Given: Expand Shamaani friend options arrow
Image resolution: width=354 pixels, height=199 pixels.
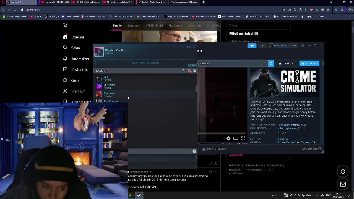Looking at the screenshot, I should point(117,93).
